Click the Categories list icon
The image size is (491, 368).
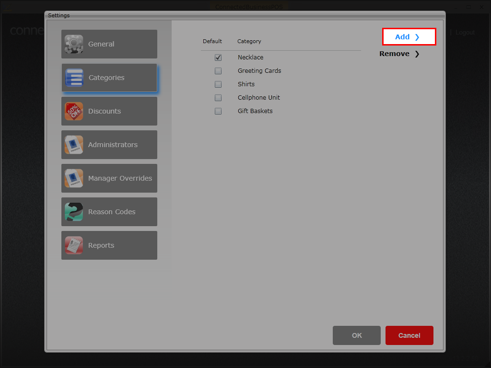74,78
